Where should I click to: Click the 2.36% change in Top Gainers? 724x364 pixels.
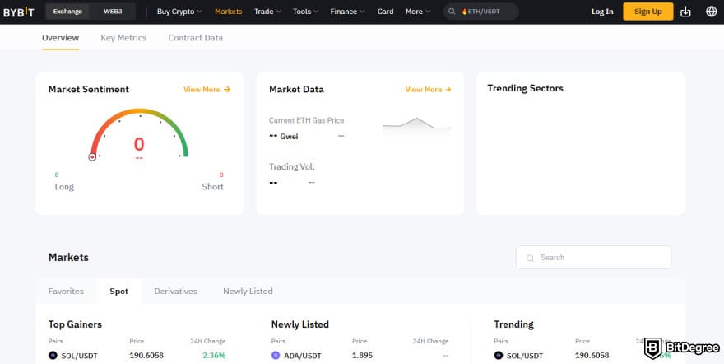pyautogui.click(x=214, y=355)
